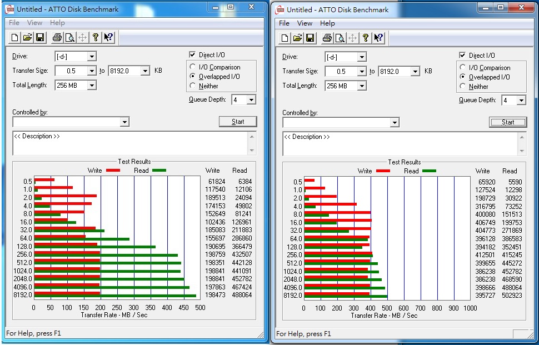Open Controlled by dropdown in left window
Viewport: 539px width, 345px height.
pyautogui.click(x=124, y=122)
